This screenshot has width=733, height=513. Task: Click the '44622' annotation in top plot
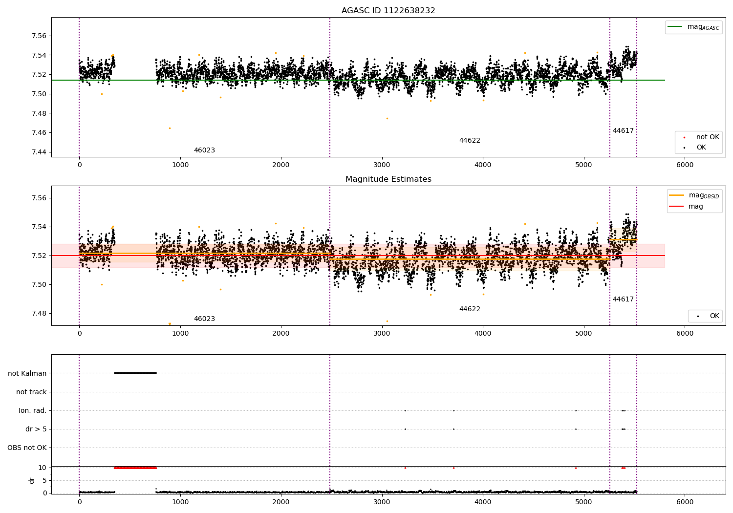pos(470,141)
